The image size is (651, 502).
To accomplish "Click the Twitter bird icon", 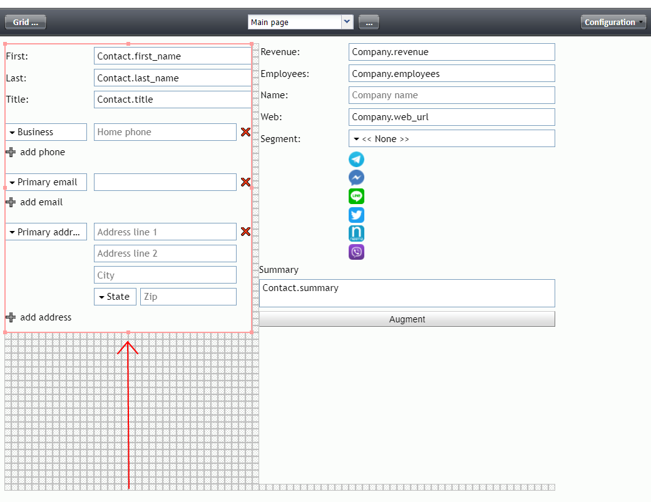I will (356, 215).
